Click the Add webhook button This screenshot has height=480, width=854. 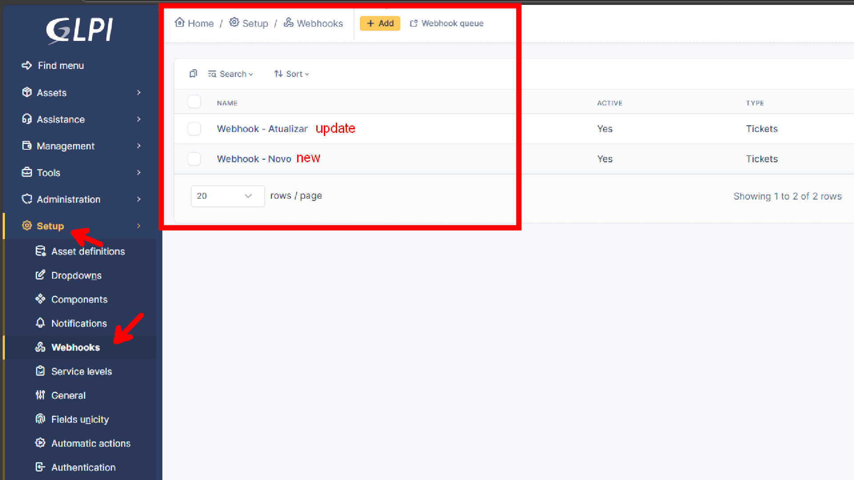pyautogui.click(x=380, y=23)
